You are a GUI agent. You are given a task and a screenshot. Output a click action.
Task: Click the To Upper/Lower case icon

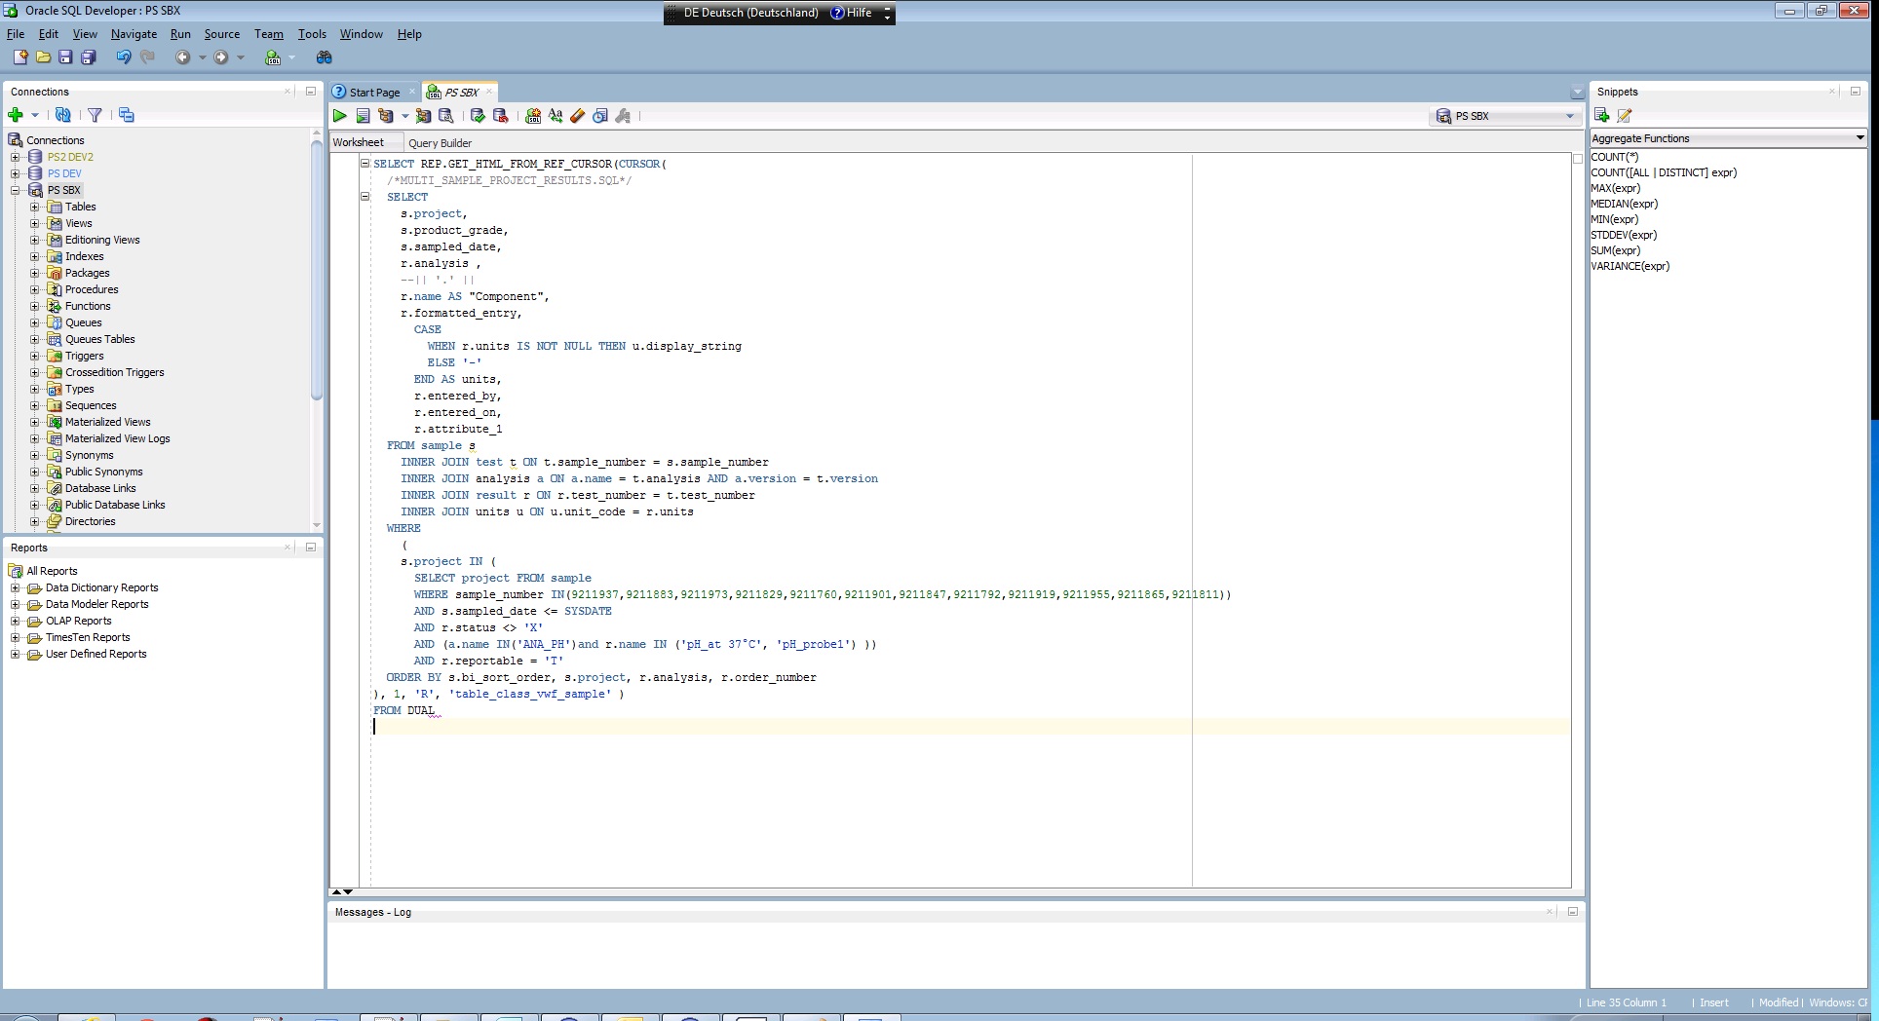point(556,116)
